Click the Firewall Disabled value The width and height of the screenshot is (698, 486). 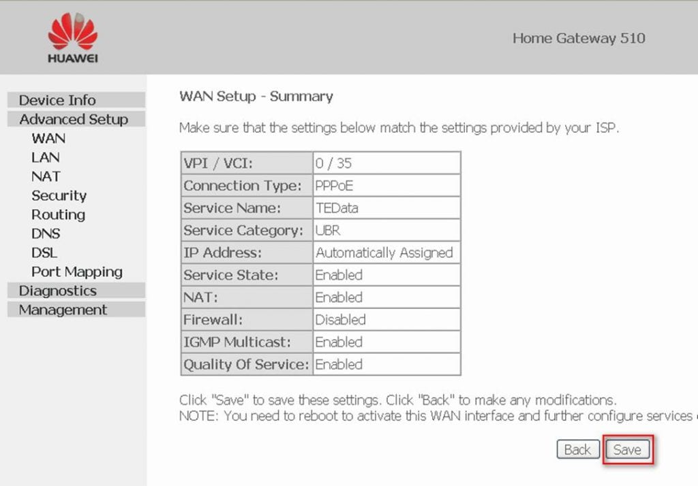coord(385,320)
